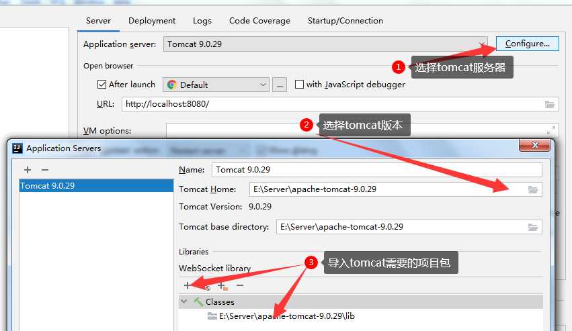
Task: Click Tomcat Version value 9.0.29
Action: pos(260,207)
